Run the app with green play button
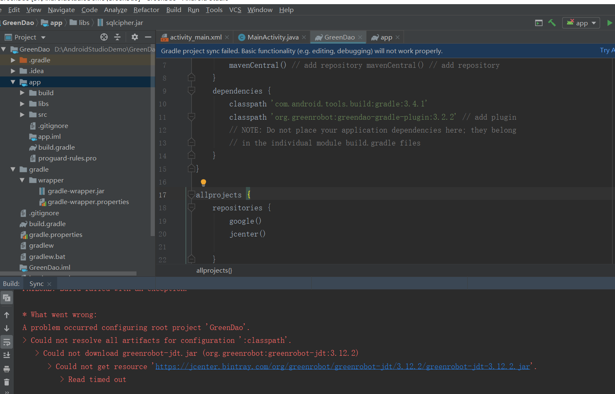The image size is (615, 394). point(610,23)
